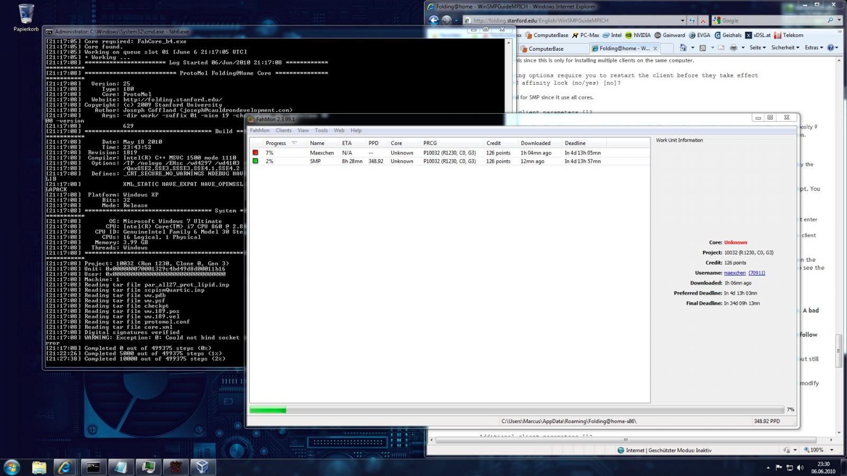
Task: Click the 348.92 PPD total in status bar
Action: coord(767,422)
